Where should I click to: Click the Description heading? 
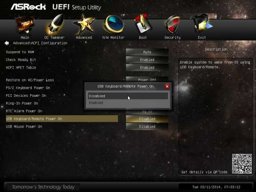[216, 49]
